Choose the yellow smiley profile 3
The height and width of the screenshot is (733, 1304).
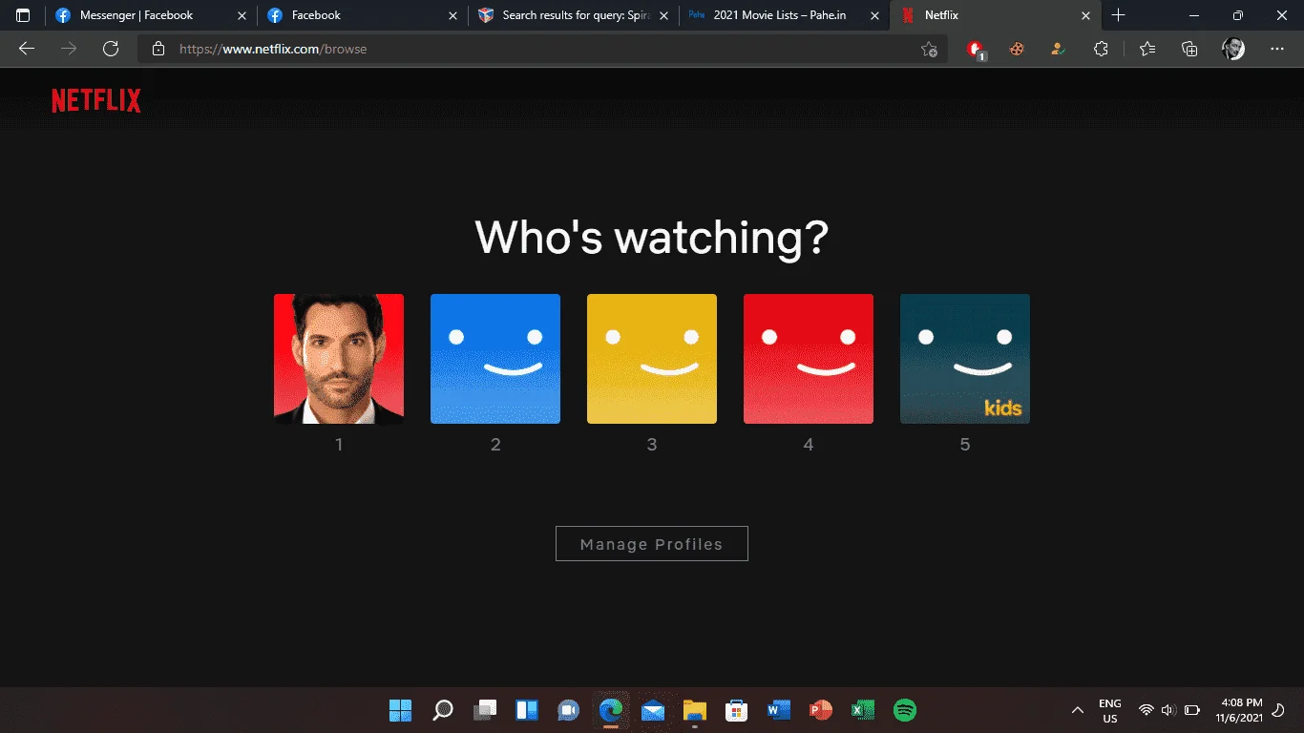coord(652,359)
